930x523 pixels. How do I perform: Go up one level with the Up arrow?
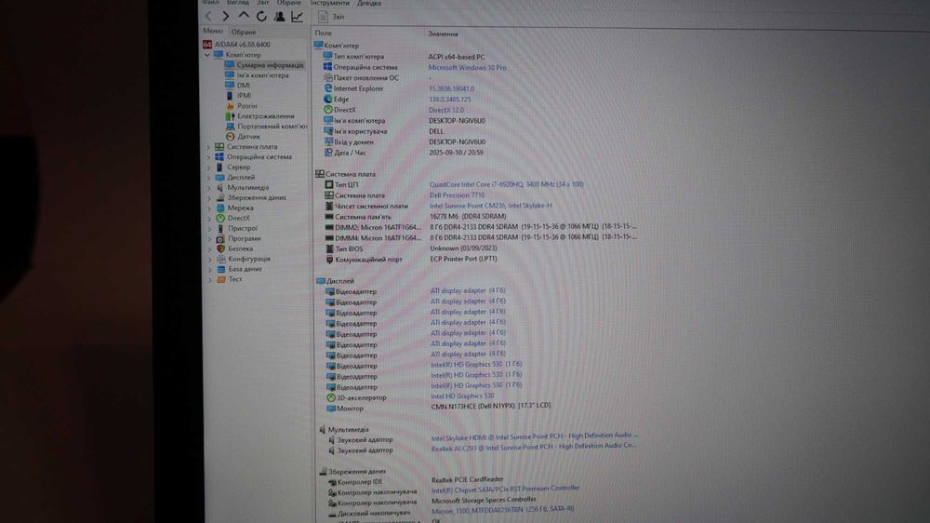pos(243,16)
